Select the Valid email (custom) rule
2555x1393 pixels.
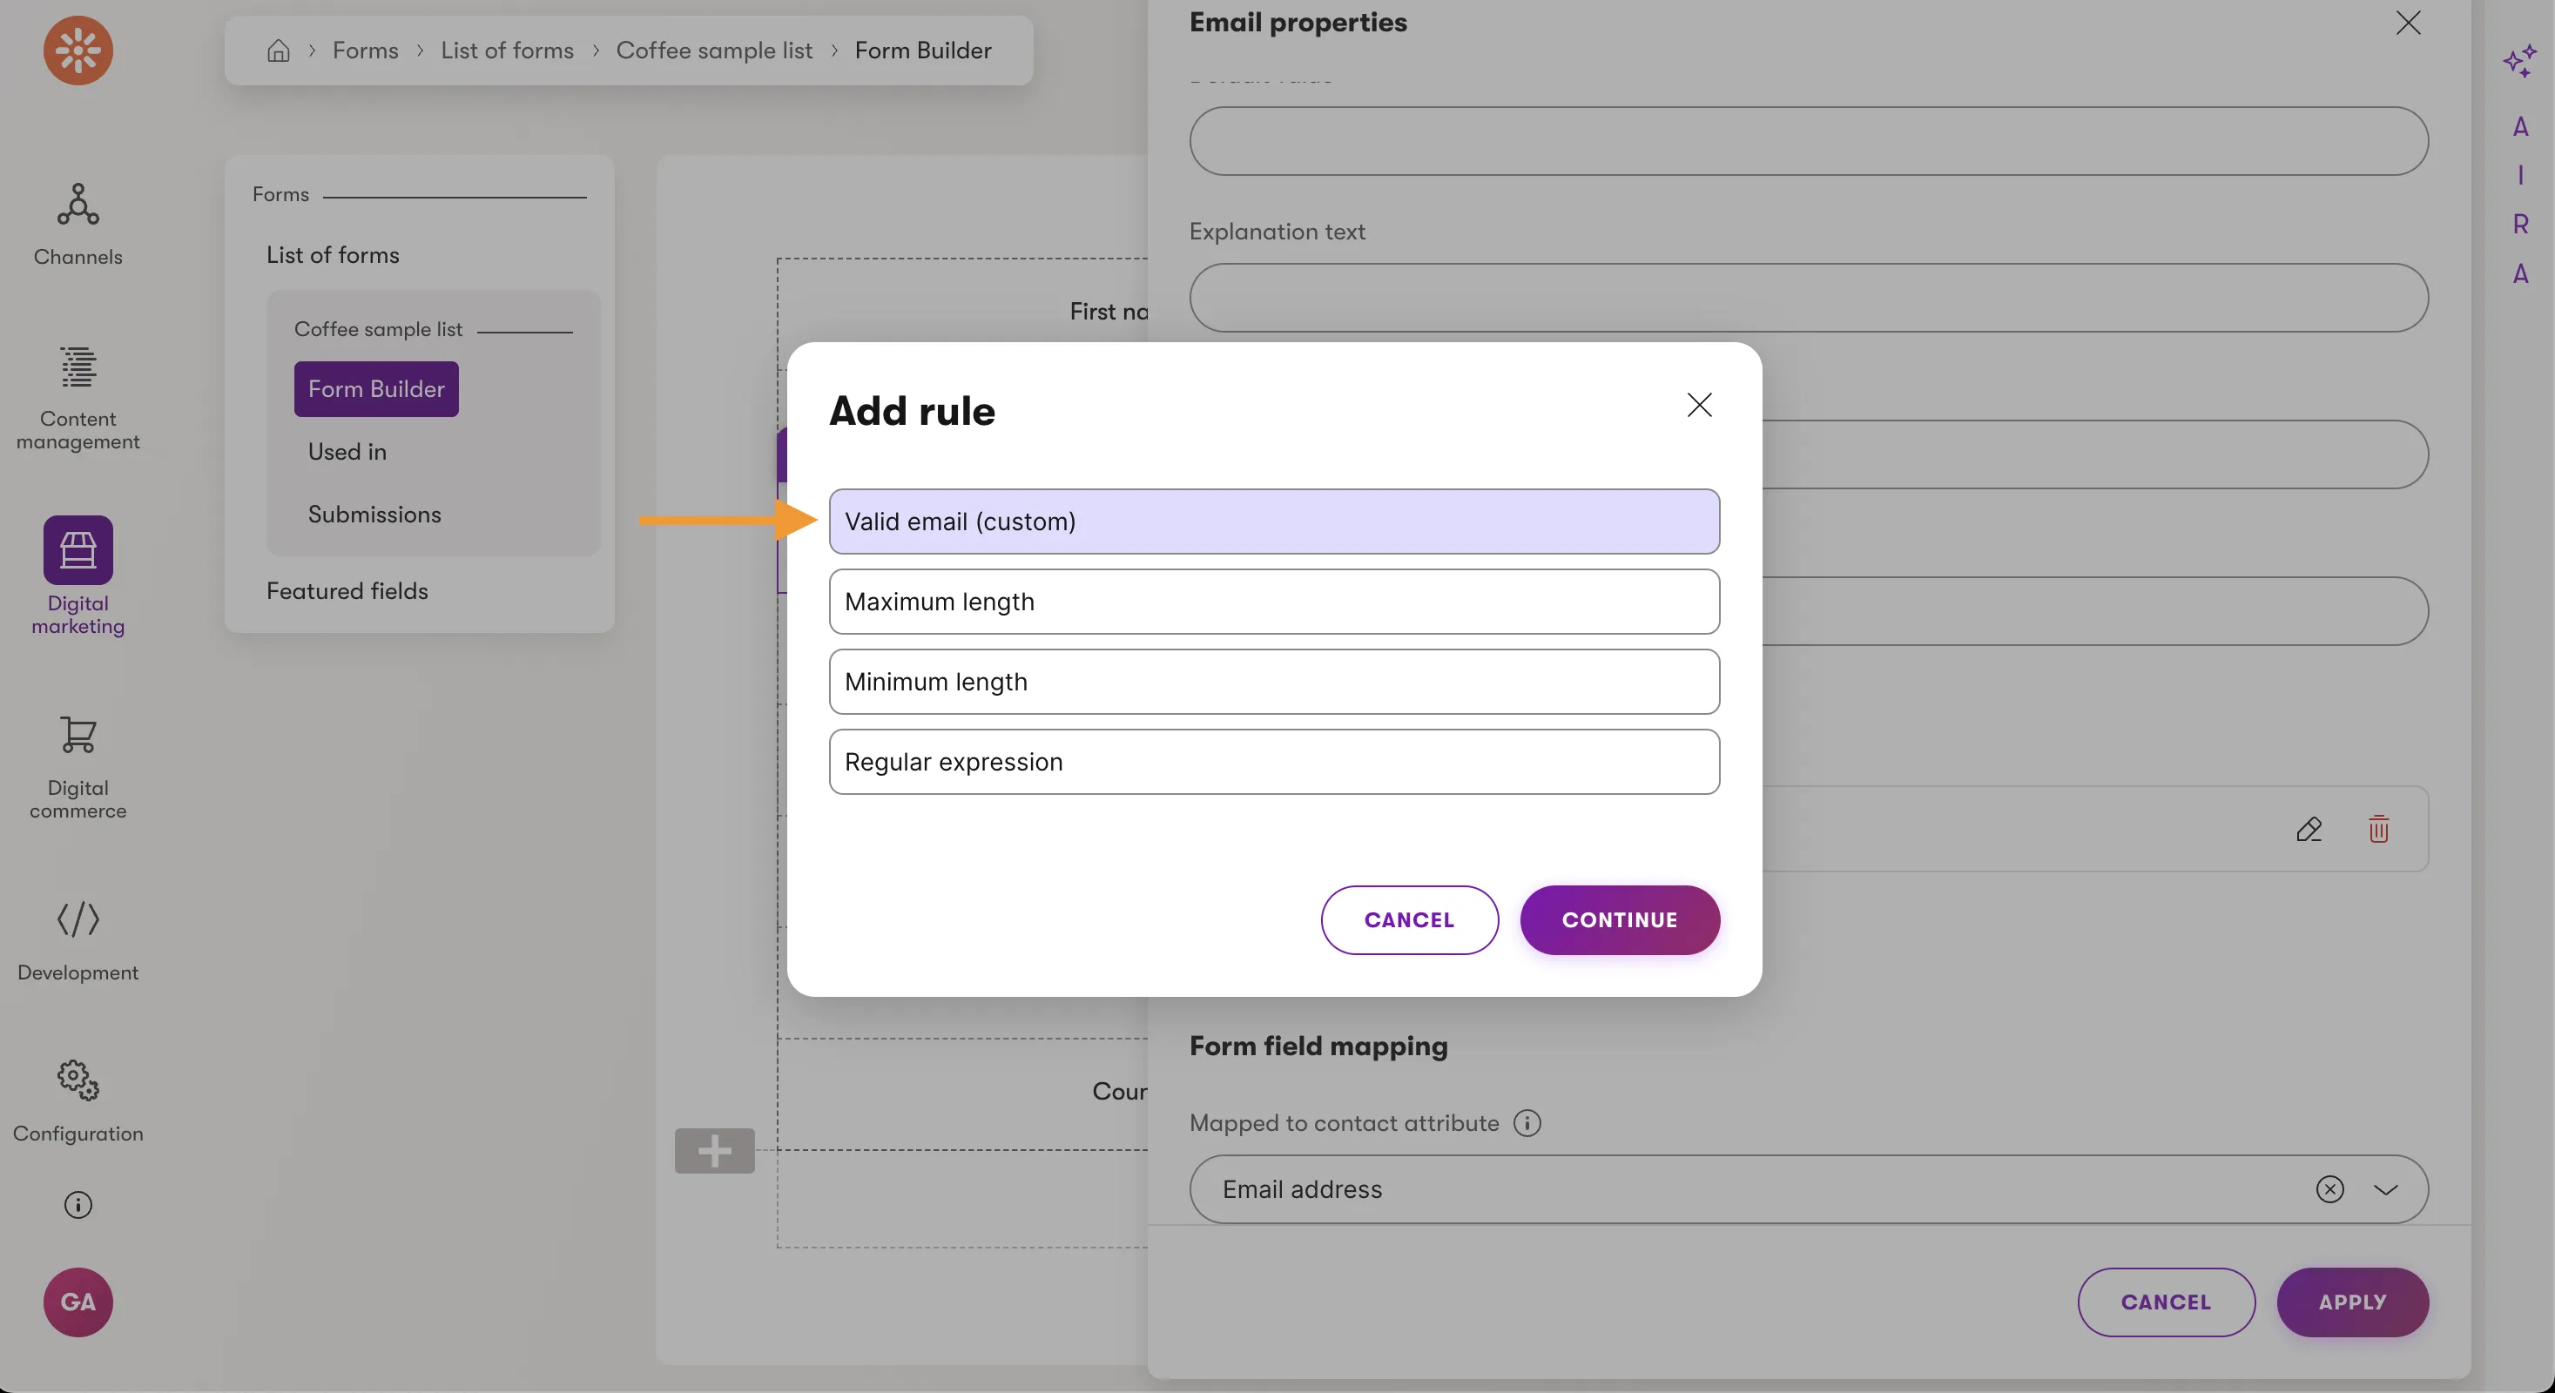click(x=1273, y=522)
